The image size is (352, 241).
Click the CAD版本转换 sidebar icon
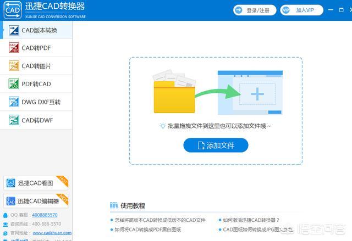(14, 30)
